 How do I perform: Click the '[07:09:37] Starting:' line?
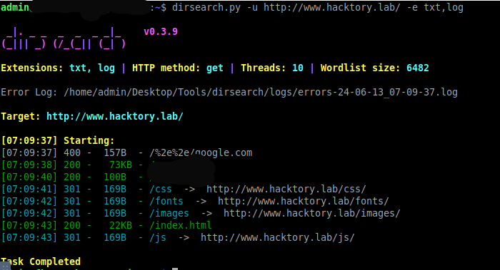(x=58, y=140)
